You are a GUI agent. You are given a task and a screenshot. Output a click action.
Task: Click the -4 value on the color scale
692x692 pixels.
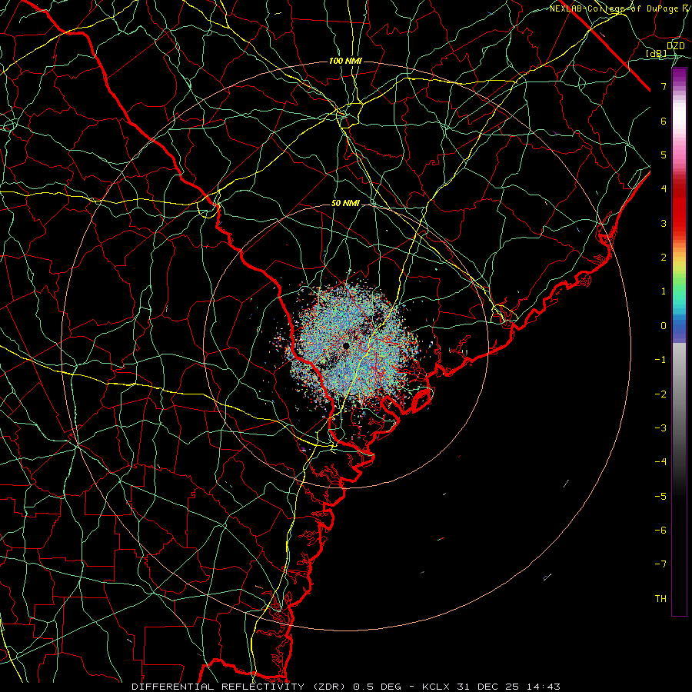coord(660,462)
